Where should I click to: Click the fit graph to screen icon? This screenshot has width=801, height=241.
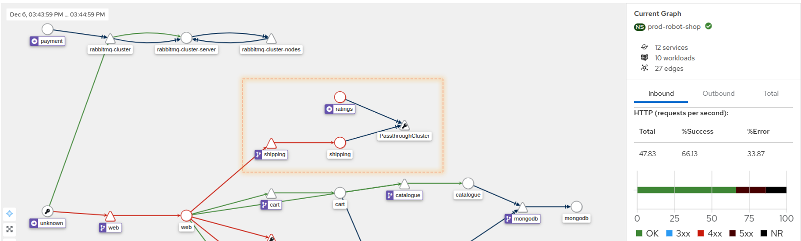click(9, 229)
